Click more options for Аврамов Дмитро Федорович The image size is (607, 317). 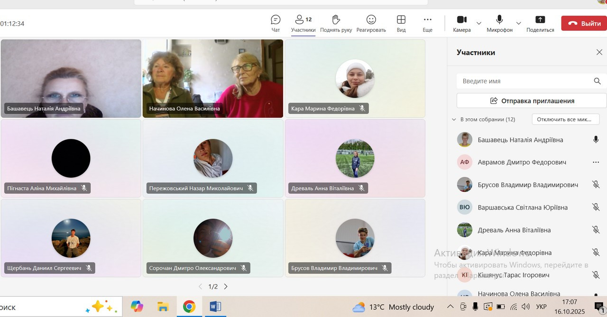[596, 162]
